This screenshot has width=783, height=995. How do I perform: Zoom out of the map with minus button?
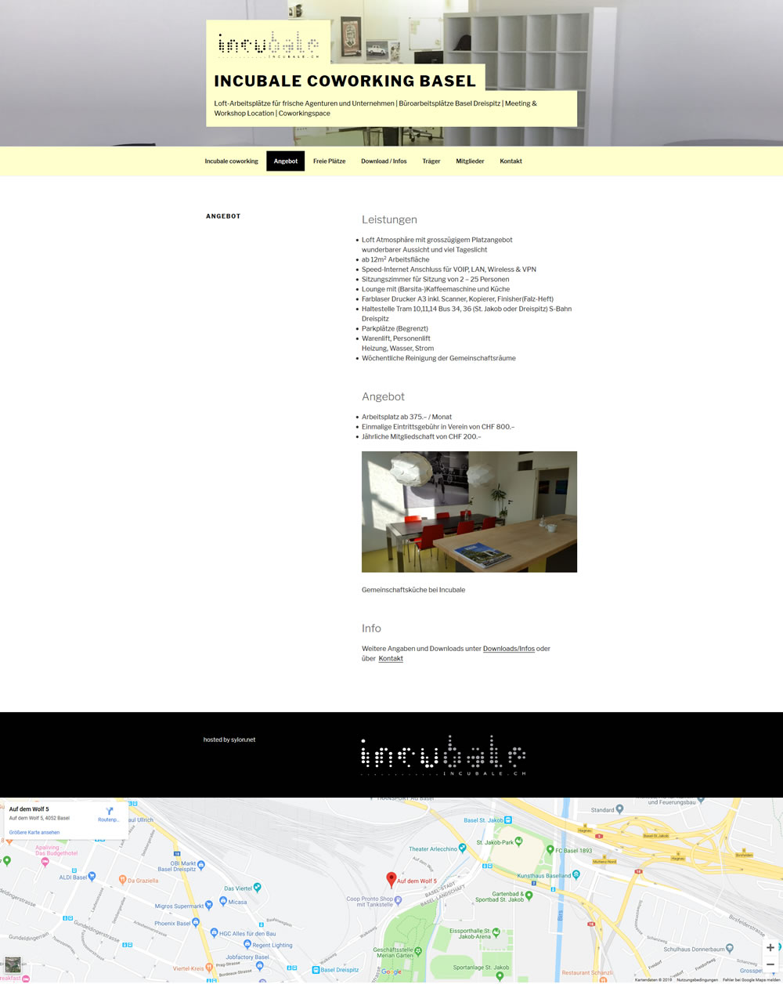click(x=770, y=964)
